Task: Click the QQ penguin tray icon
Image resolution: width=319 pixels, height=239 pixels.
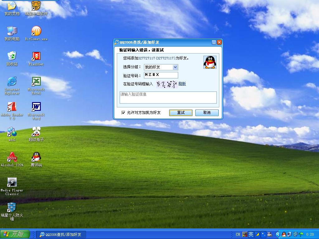Action: 284,234
